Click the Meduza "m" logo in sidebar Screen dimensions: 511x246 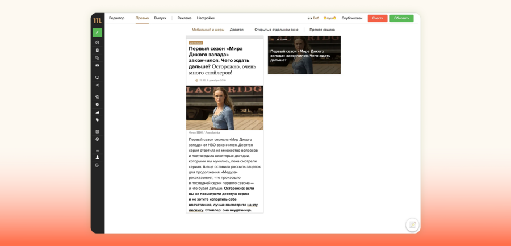97,20
